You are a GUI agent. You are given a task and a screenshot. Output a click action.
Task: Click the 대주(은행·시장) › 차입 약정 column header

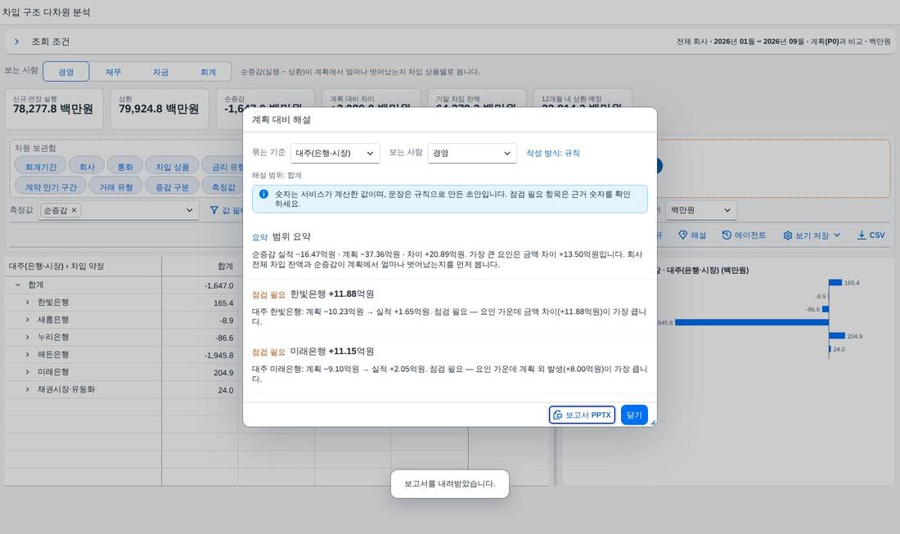click(83, 266)
